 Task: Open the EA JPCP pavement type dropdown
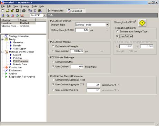pos(44,15)
